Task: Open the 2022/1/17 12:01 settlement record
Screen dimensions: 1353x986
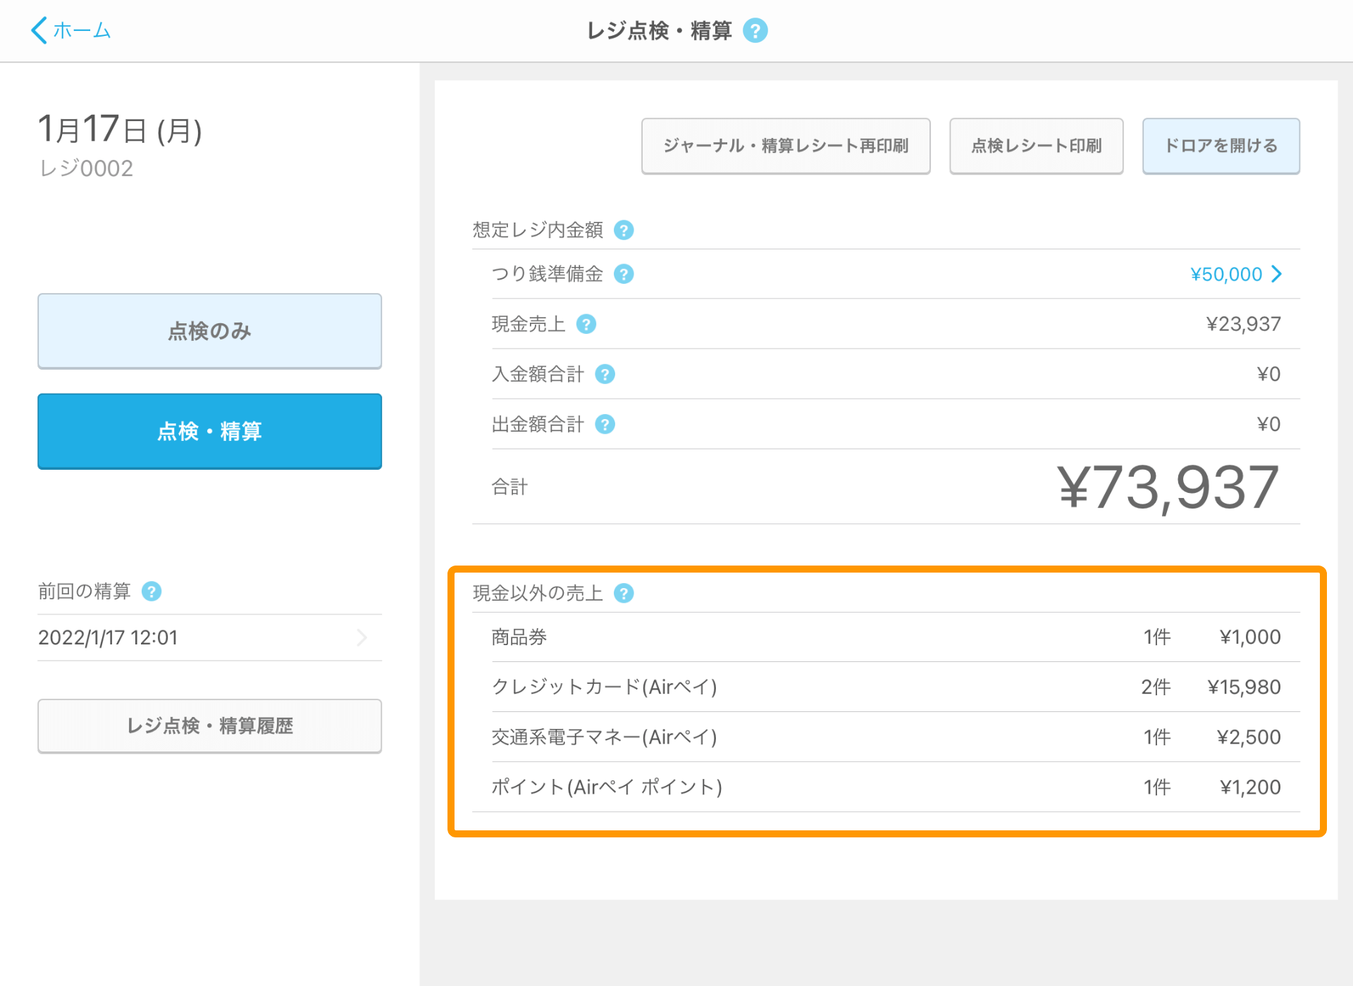Action: coord(209,637)
